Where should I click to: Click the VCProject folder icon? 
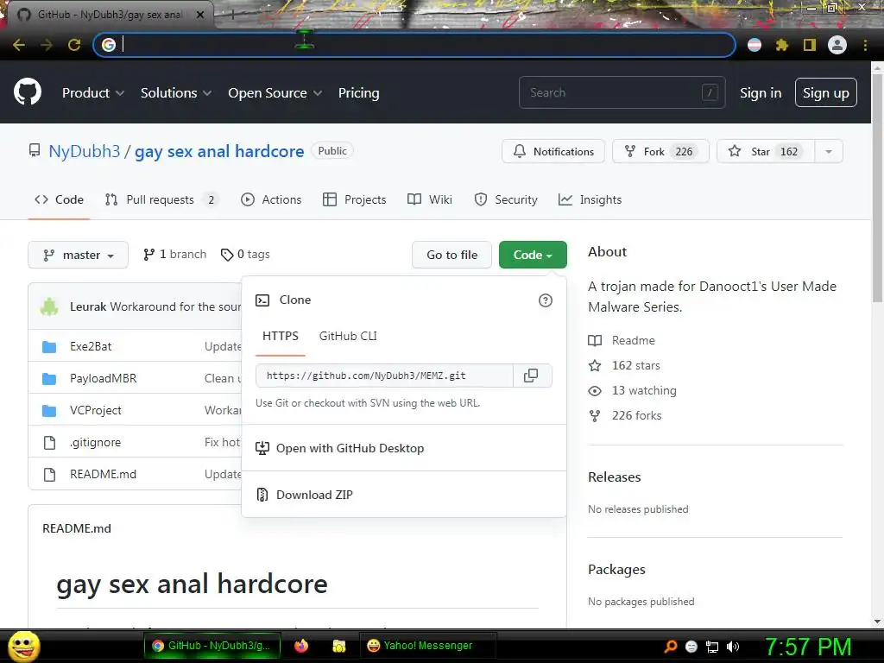[49, 410]
